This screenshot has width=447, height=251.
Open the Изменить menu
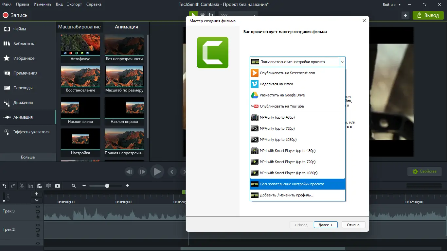coord(42,4)
